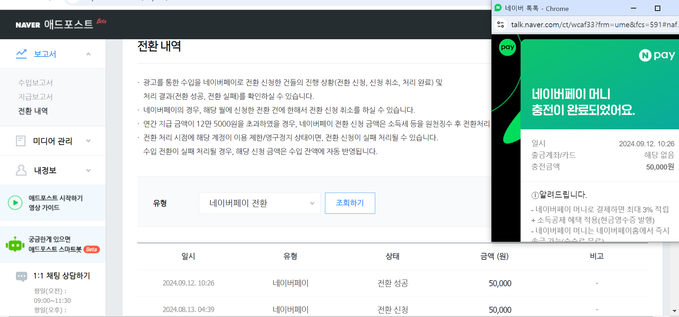This screenshot has height=317, width=679.
Task: Expand the 내정보 menu section
Action: [x=88, y=170]
